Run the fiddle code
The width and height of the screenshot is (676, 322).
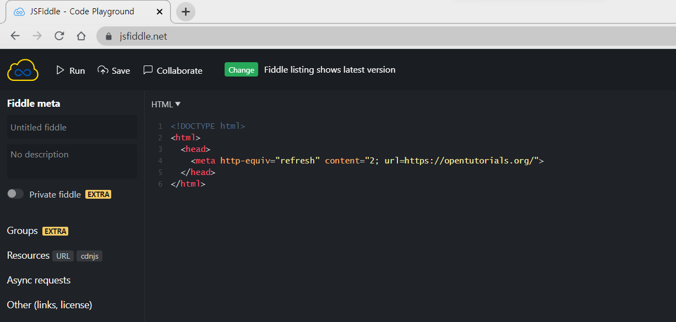(70, 70)
